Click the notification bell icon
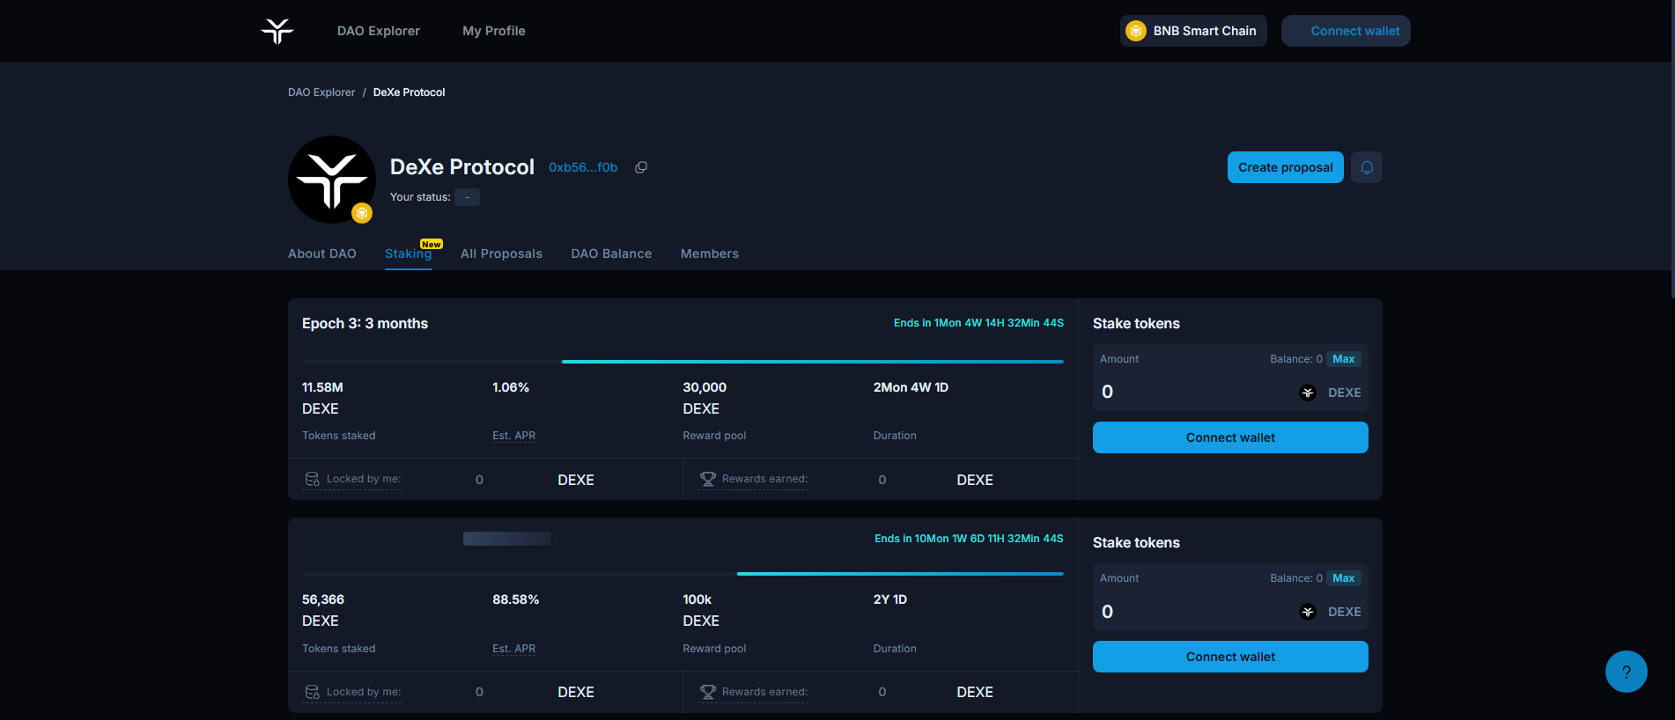Screen dimensions: 1675x720 pos(1367,167)
